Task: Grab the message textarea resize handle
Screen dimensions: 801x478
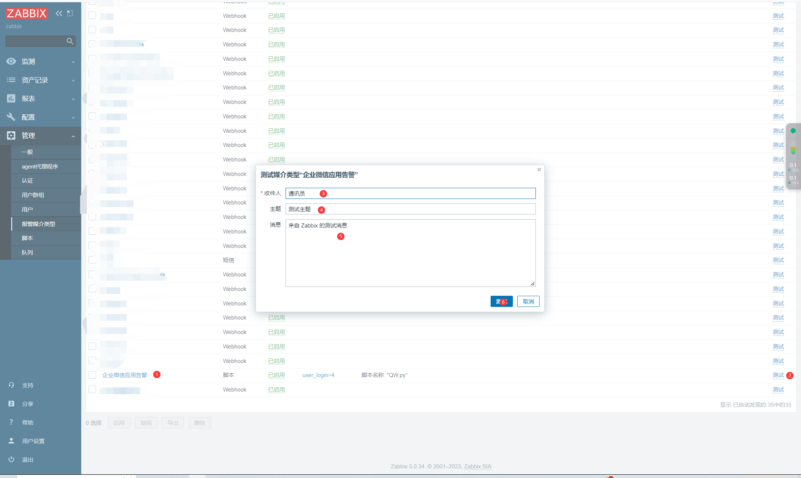Action: coord(533,284)
